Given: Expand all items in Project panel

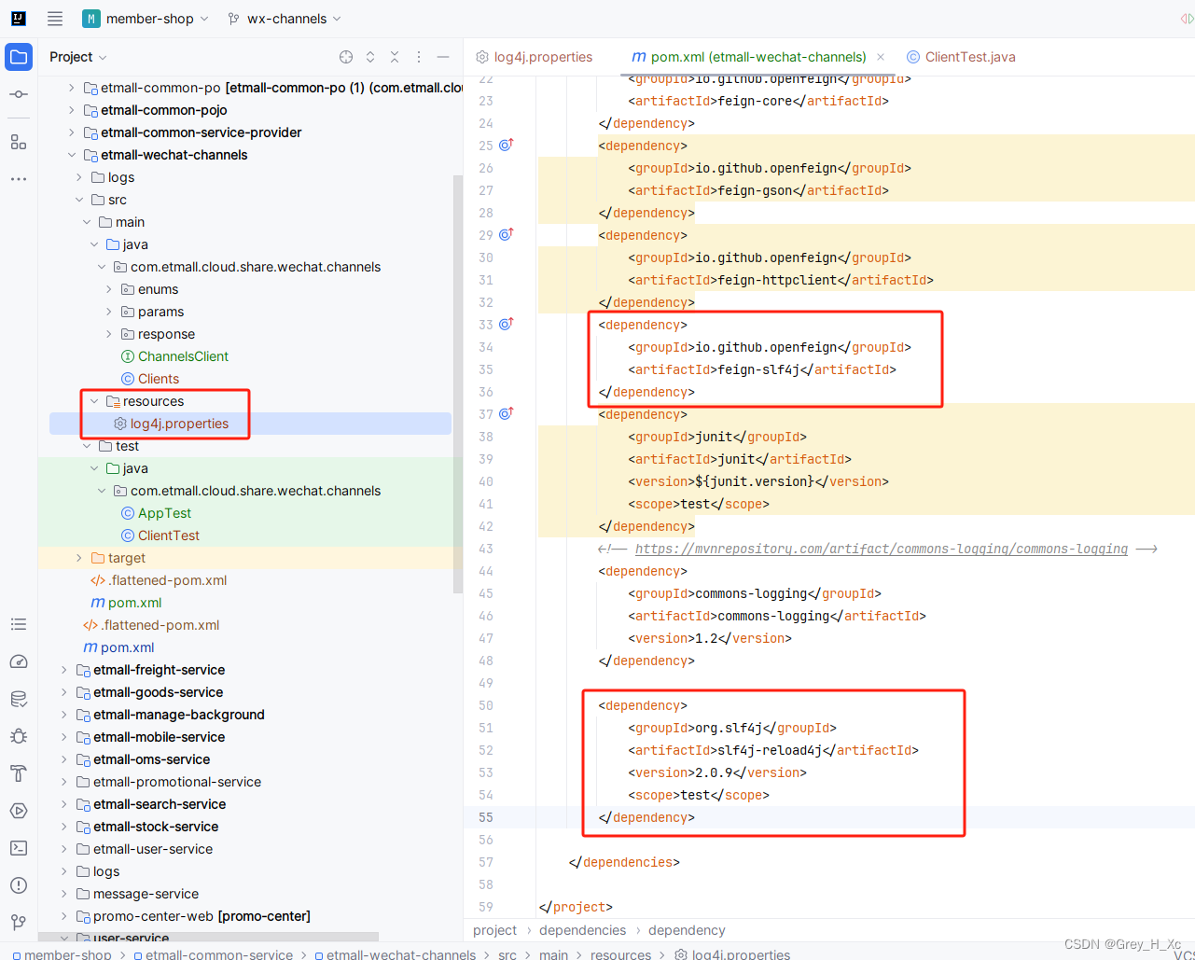Looking at the screenshot, I should (370, 57).
